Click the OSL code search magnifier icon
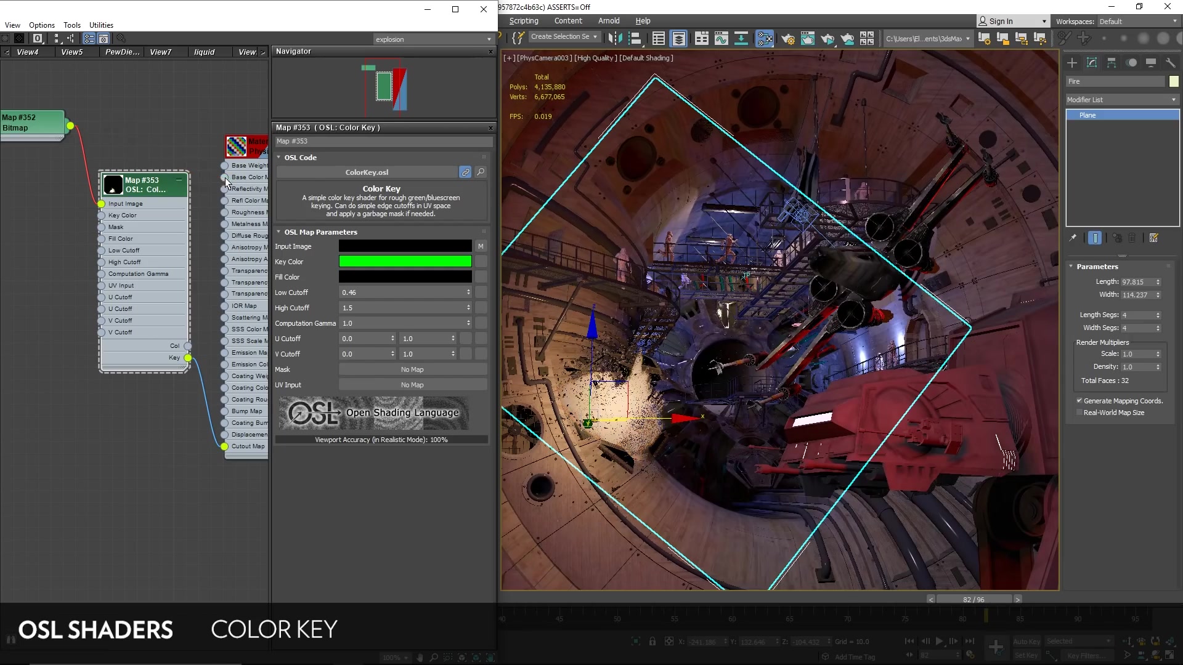The height and width of the screenshot is (665, 1183). coord(481,172)
